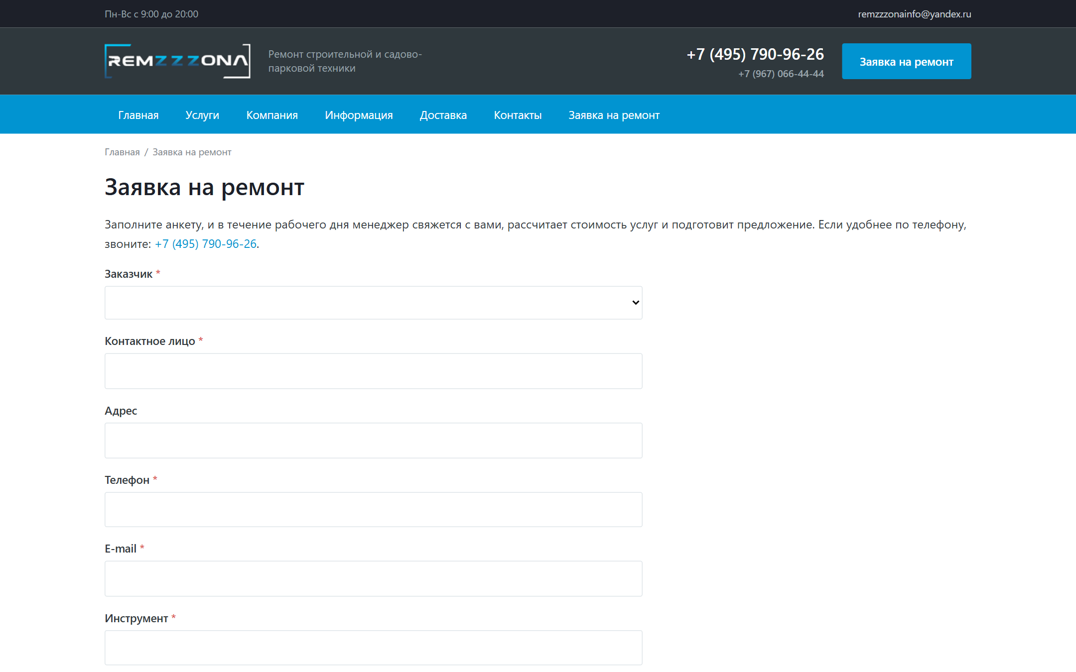Open Главная in the navigation bar
The image size is (1076, 672).
pos(138,115)
